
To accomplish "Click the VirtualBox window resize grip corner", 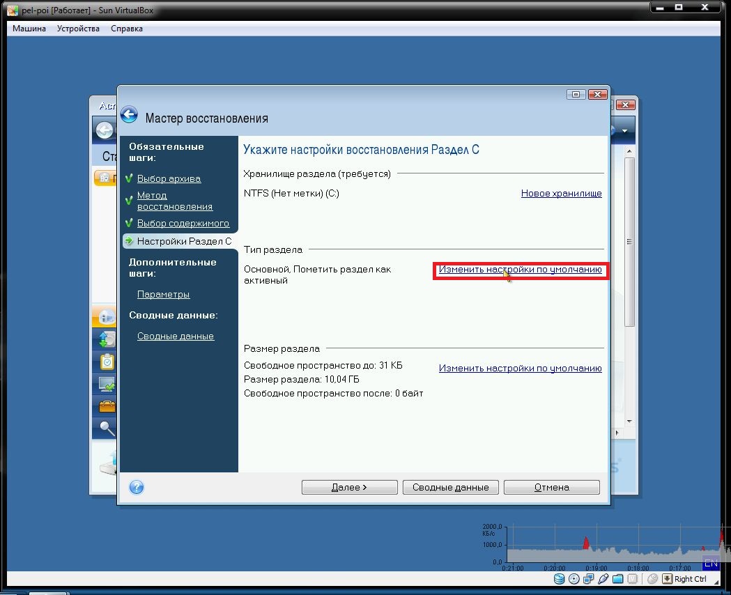I will point(716,581).
